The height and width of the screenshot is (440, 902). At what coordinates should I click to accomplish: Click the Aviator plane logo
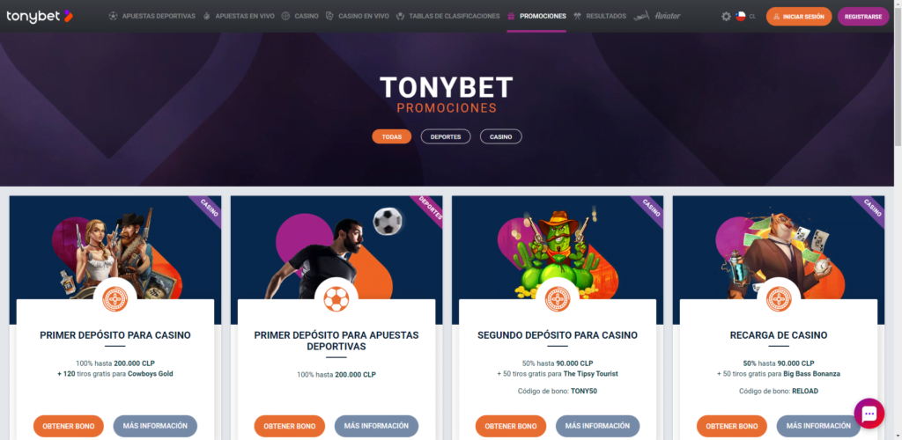tap(657, 16)
